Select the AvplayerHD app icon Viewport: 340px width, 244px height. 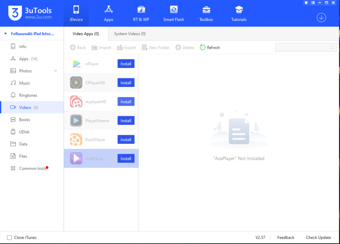click(76, 102)
